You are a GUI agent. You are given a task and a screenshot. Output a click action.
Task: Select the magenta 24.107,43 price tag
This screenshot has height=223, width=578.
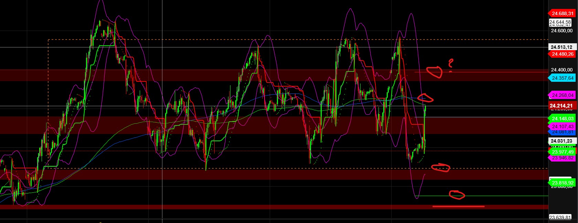pyautogui.click(x=562, y=126)
